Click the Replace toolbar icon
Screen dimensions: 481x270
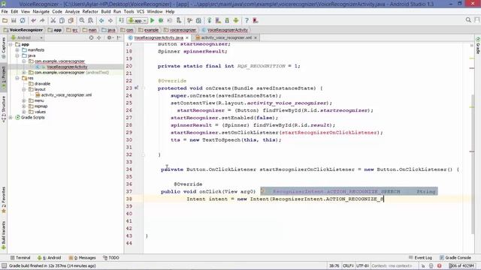point(91,20)
